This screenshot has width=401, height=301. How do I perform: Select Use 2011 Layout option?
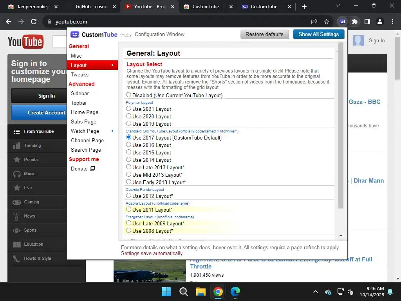point(128,209)
